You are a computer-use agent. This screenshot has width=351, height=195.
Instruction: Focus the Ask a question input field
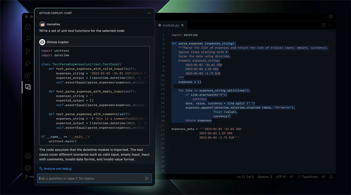pos(90,178)
